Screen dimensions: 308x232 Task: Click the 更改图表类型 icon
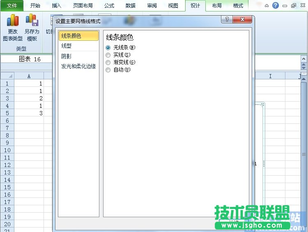point(13,21)
